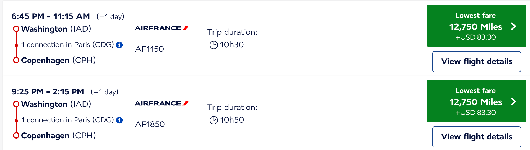Click the 9:25 PM - 2:15 PM time heading
530x150 pixels.
coord(48,92)
